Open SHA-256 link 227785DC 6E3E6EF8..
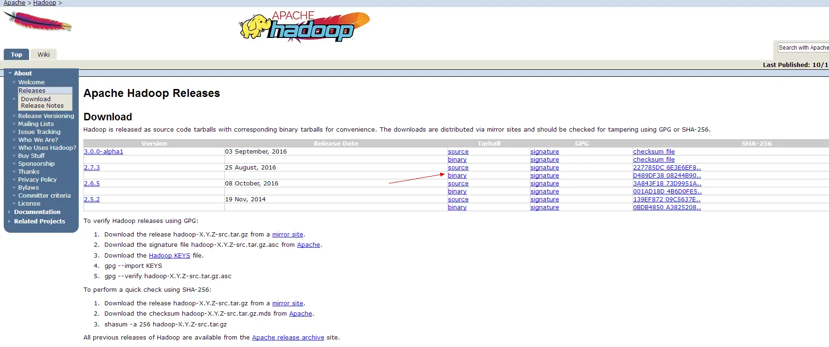This screenshot has height=347, width=829. tap(667, 168)
